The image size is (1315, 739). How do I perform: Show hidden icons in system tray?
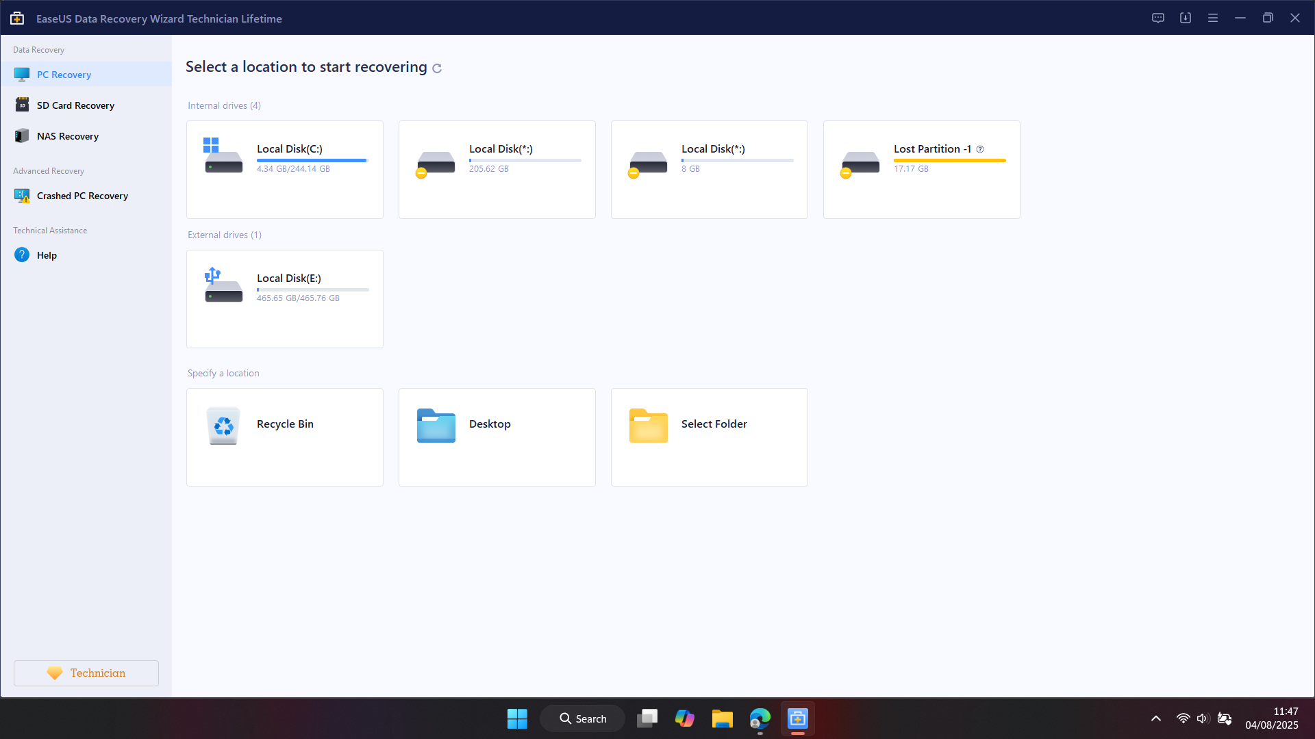[1156, 718]
